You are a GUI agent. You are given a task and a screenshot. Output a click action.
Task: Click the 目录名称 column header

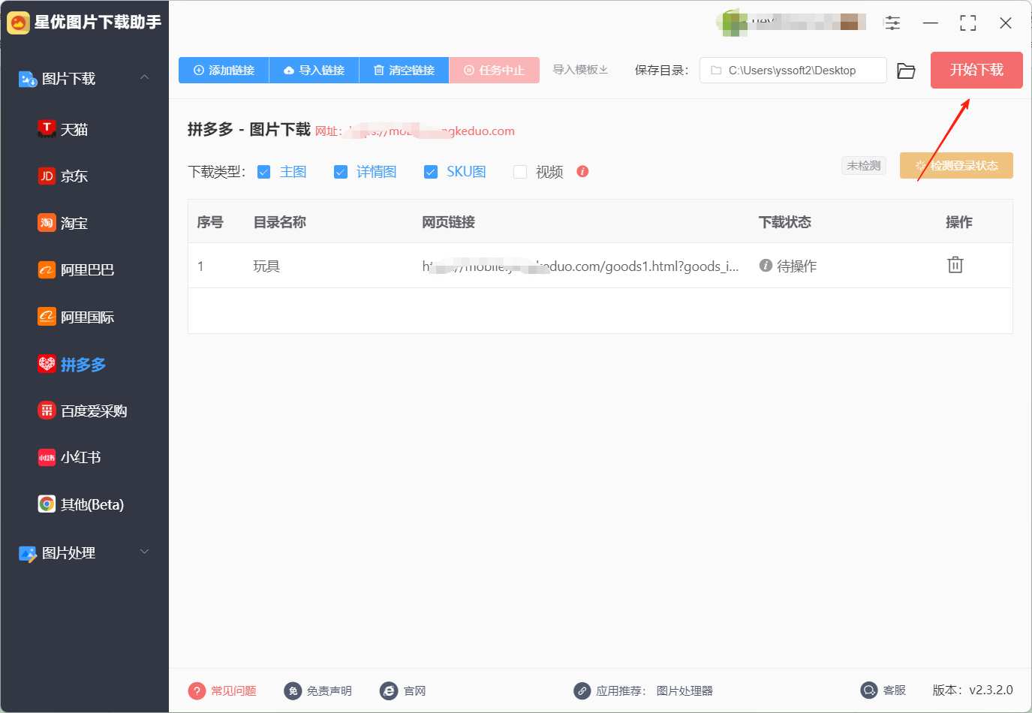[x=280, y=222]
